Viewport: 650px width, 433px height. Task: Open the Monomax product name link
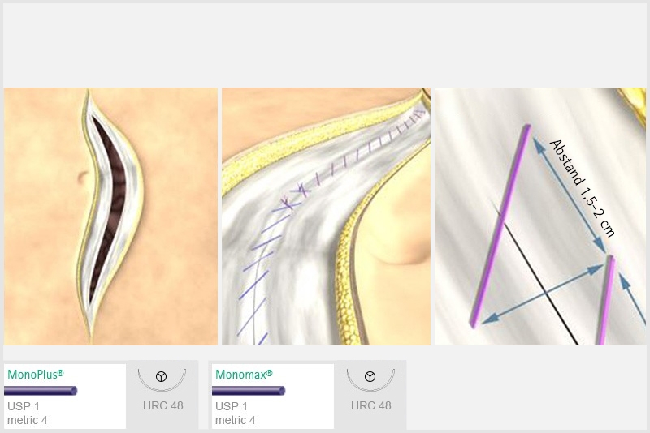pyautogui.click(x=244, y=375)
